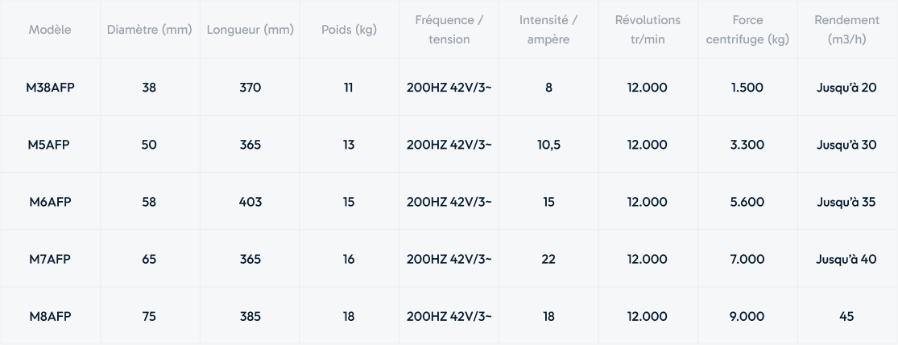Click the Intensité / ampère header
This screenshot has width=898, height=345.
tap(548, 30)
